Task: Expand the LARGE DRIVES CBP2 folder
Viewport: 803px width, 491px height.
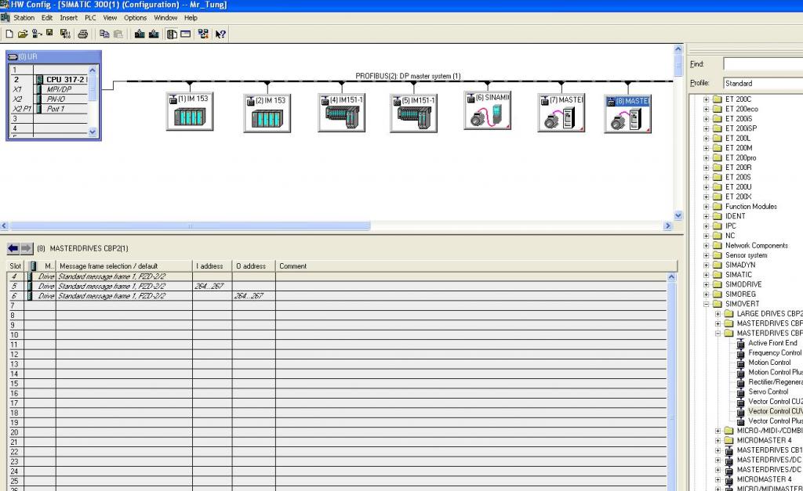Action: tap(718, 313)
